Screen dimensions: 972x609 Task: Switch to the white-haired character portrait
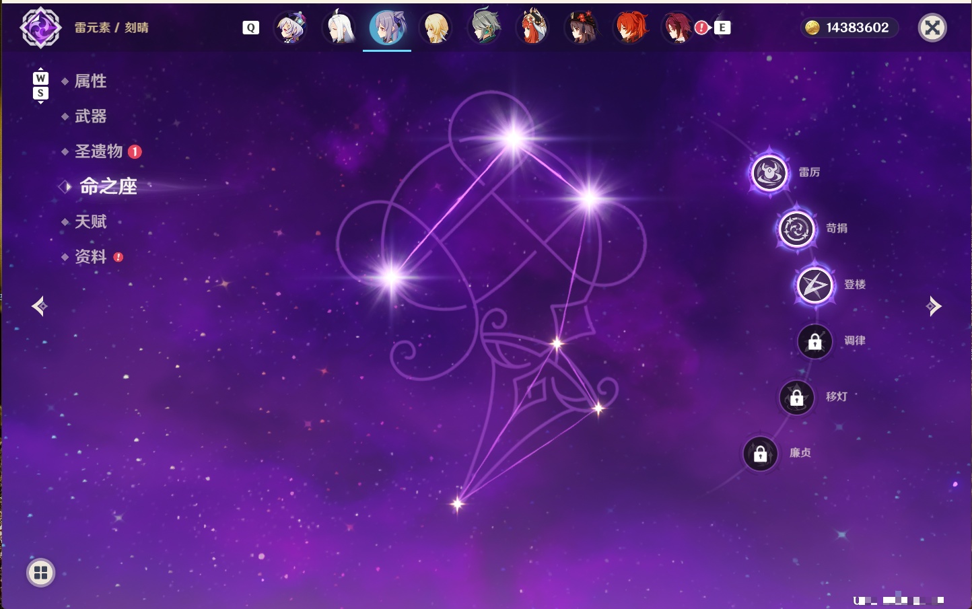(x=339, y=28)
